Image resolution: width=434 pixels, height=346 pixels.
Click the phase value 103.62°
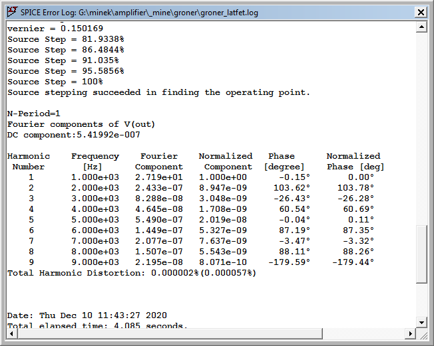292,188
